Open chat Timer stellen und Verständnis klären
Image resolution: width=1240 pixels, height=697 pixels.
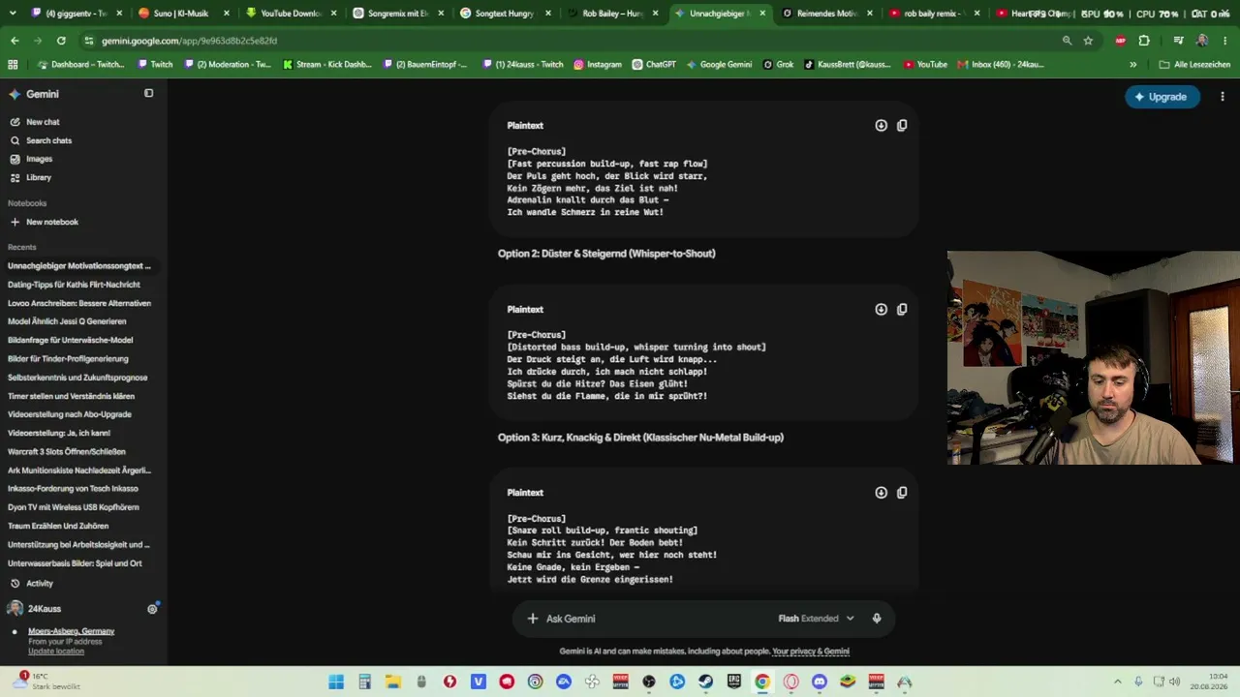tap(71, 396)
